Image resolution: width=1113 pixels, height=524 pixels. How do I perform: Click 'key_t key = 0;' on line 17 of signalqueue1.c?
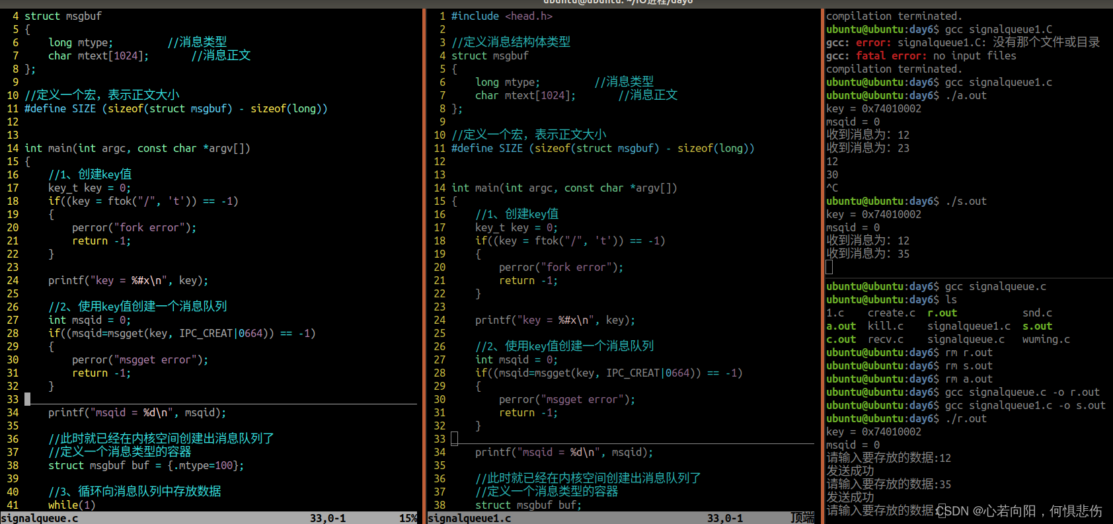click(516, 227)
